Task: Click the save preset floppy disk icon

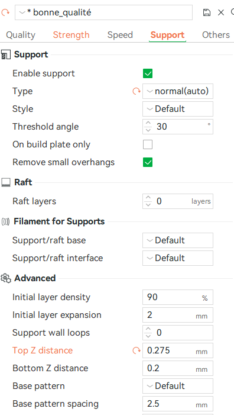Action: [x=207, y=12]
